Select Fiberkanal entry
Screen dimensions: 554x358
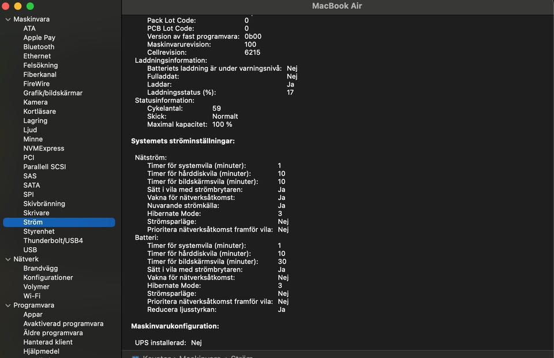40,74
